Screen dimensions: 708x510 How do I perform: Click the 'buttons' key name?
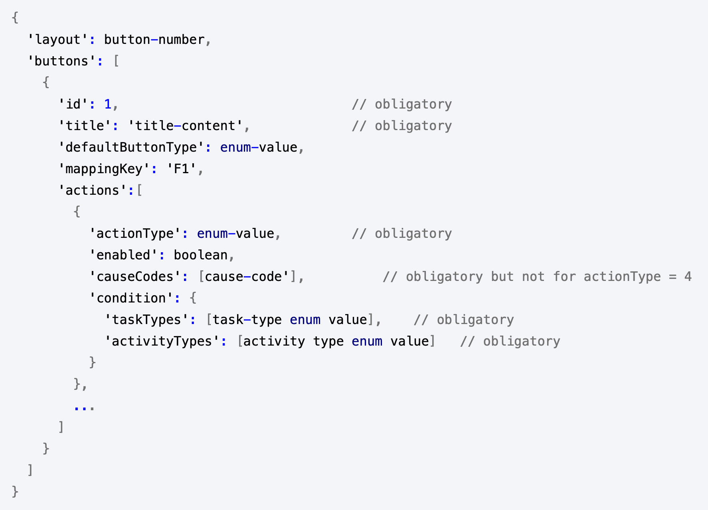point(61,61)
